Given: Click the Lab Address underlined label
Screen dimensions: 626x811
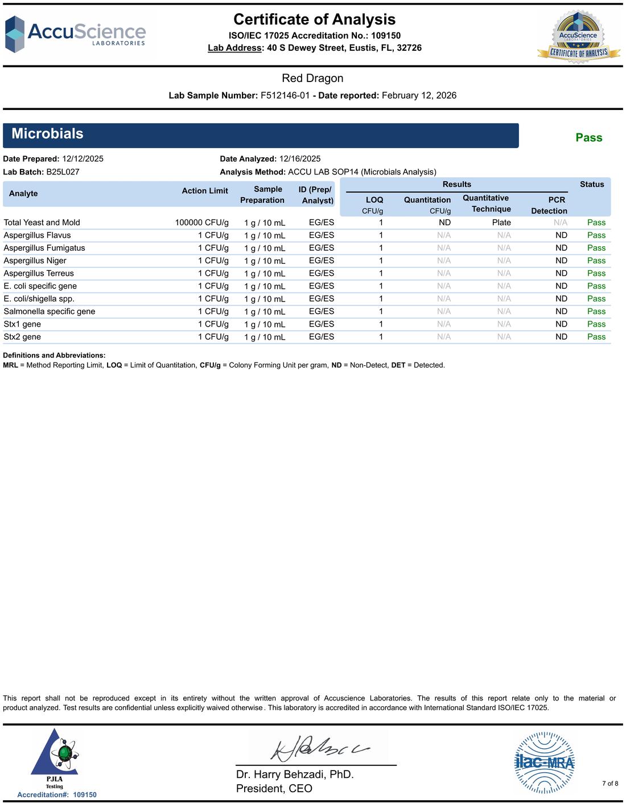Looking at the screenshot, I should click(x=234, y=48).
